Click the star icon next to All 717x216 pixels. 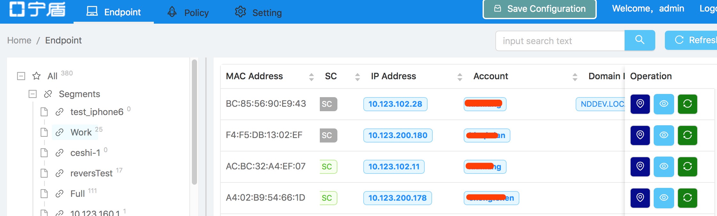click(x=36, y=76)
